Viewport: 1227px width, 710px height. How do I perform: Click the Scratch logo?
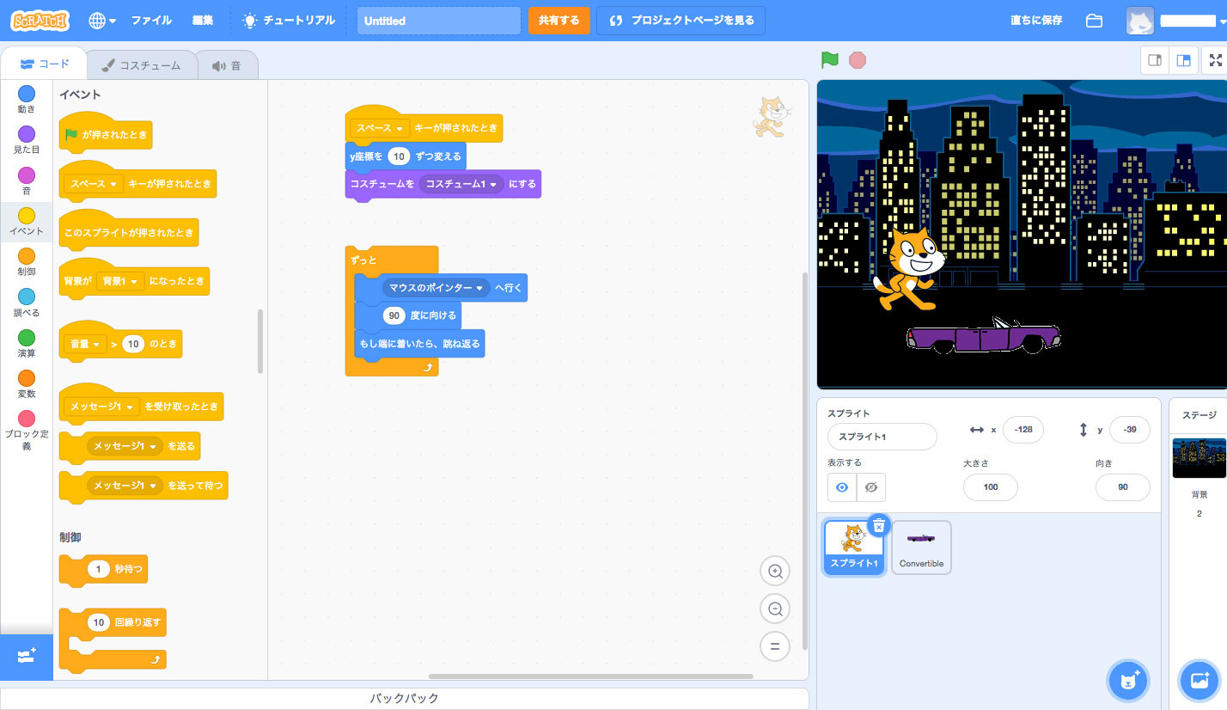[x=40, y=21]
